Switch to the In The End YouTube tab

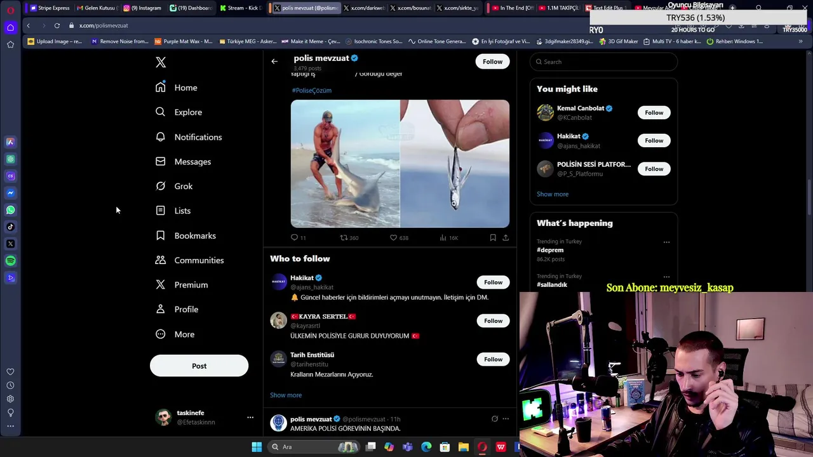point(513,8)
